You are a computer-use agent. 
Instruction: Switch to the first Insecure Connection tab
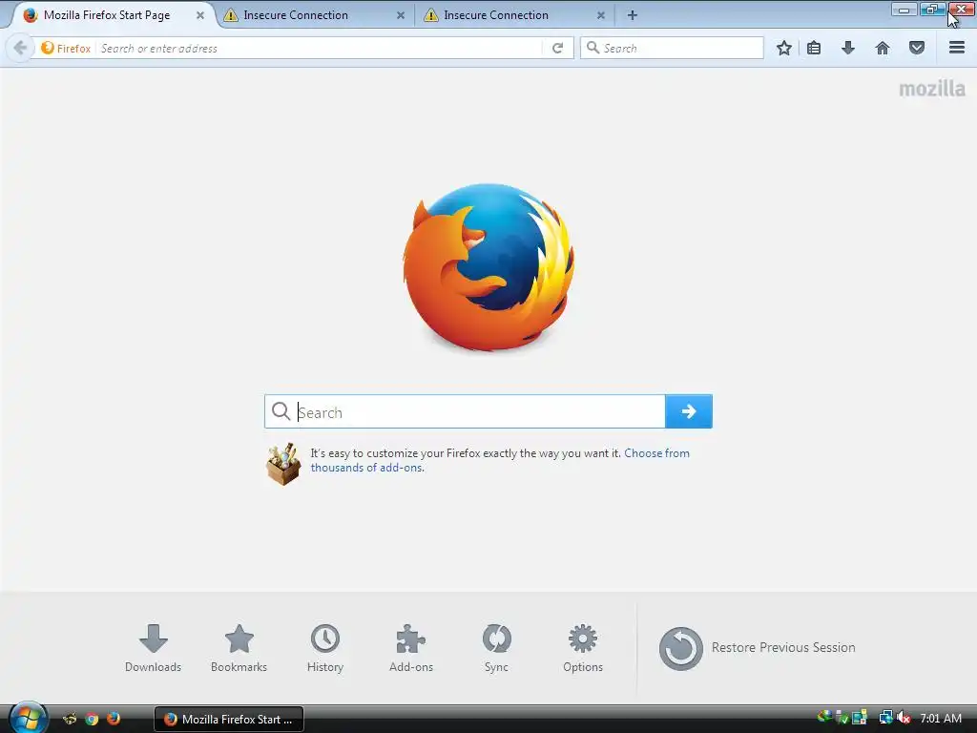296,15
